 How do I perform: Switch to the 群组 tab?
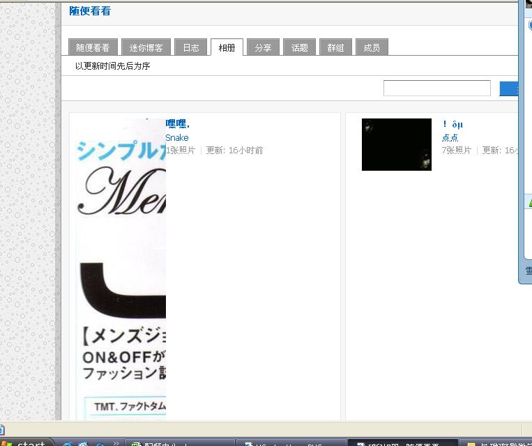[335, 47]
